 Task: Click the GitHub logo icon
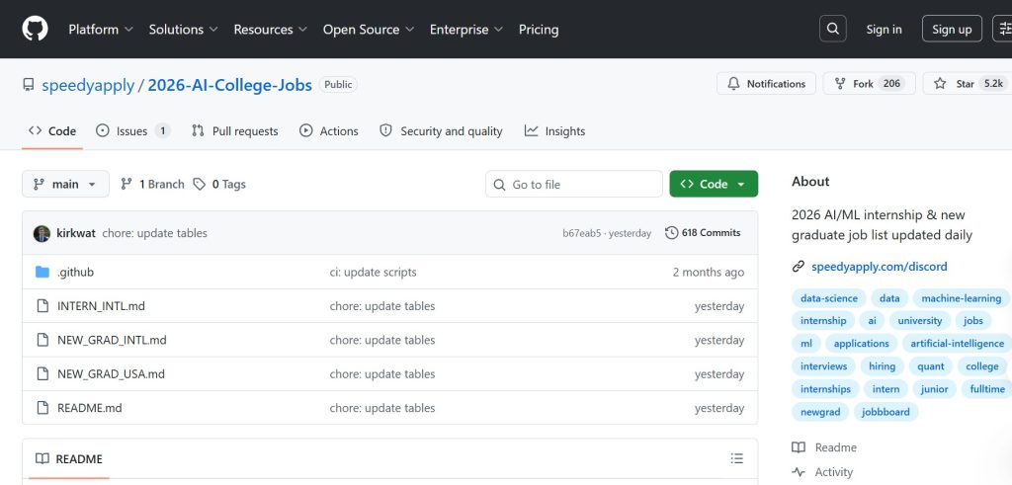tap(35, 29)
